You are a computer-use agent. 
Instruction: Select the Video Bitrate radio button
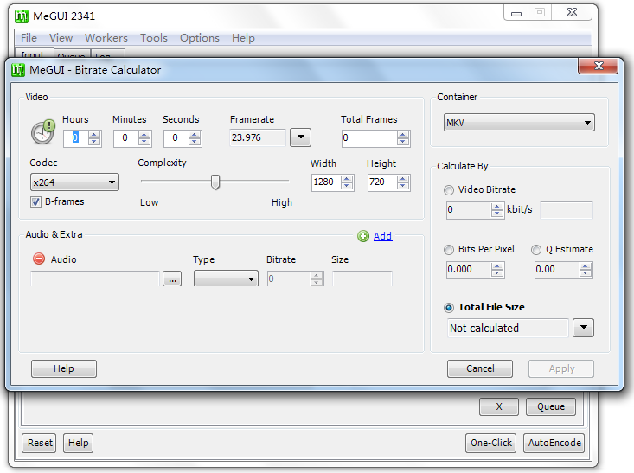pyautogui.click(x=448, y=190)
